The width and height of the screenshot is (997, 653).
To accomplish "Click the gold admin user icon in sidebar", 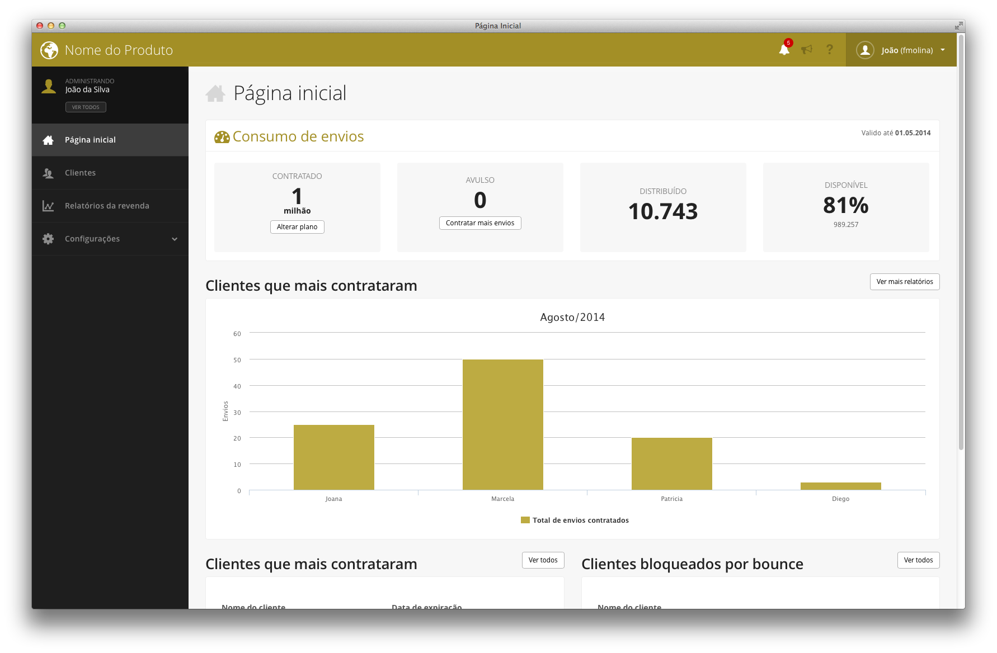I will (49, 86).
